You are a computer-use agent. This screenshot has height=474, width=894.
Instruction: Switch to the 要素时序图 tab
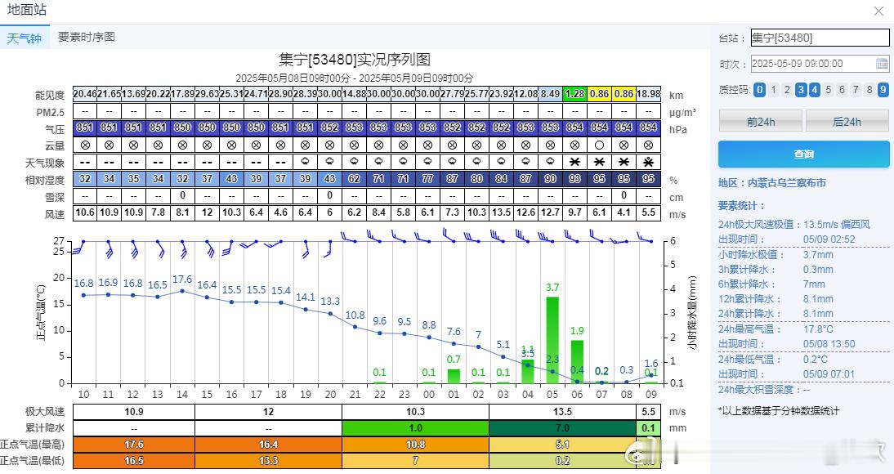(x=87, y=37)
